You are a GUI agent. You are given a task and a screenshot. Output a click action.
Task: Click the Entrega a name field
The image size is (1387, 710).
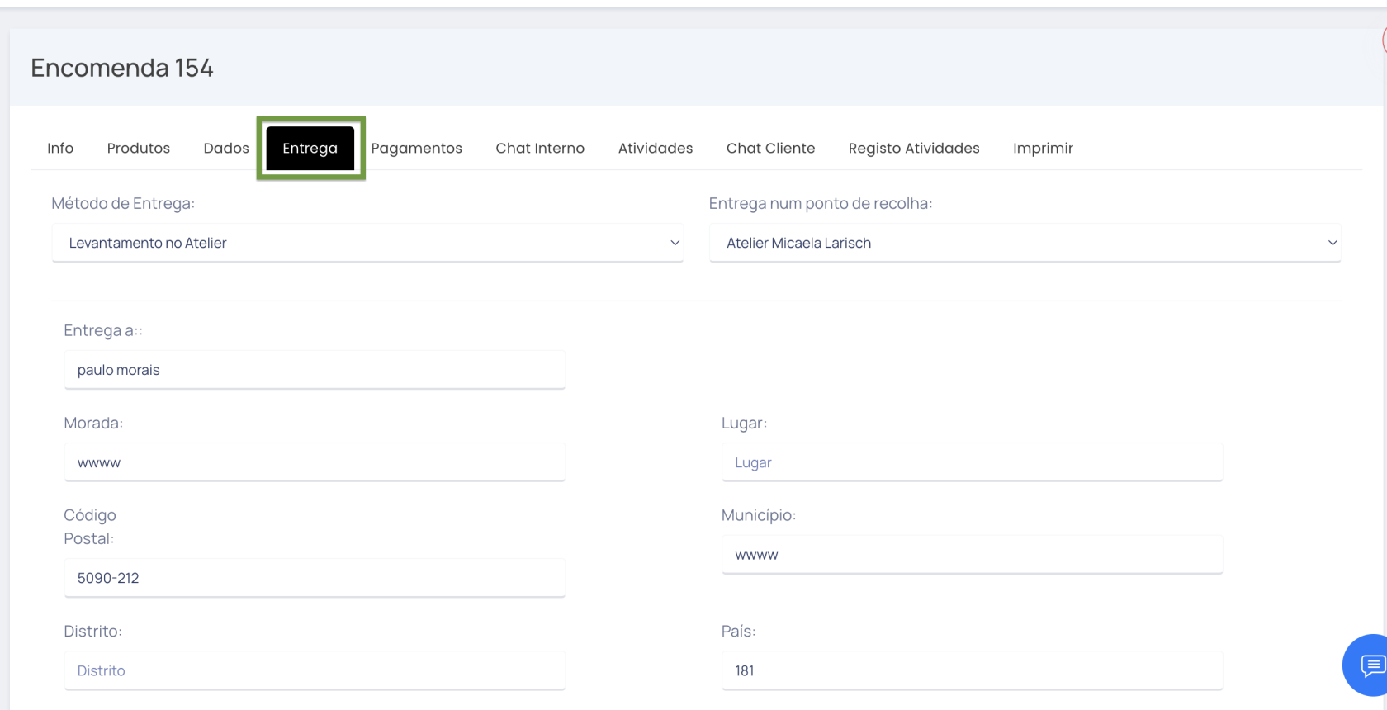pyautogui.click(x=315, y=370)
